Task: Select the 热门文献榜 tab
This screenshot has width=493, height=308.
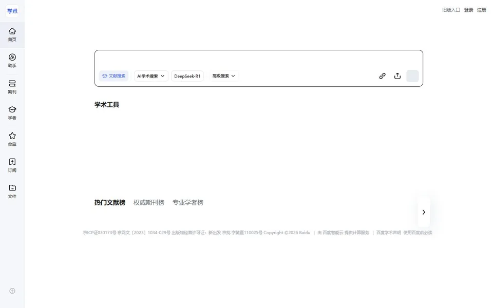Action: [x=110, y=203]
